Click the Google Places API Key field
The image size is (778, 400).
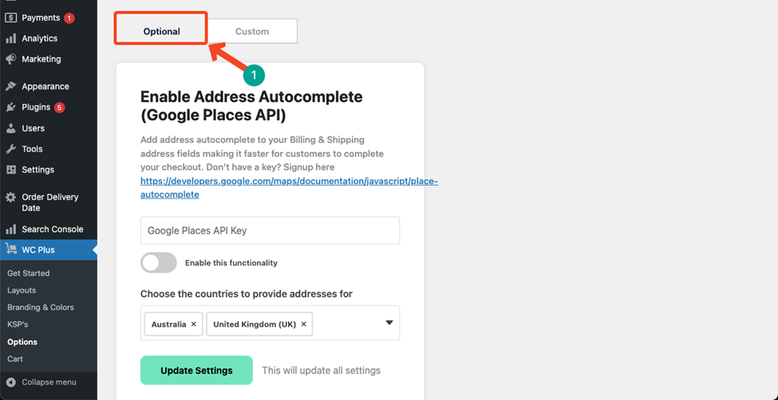(x=270, y=230)
